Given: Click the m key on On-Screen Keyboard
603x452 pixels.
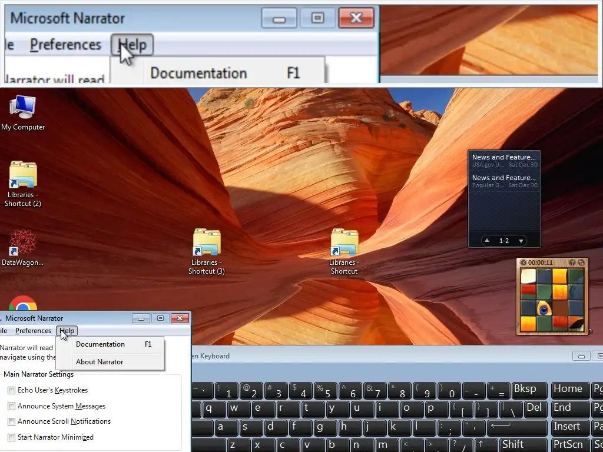Looking at the screenshot, I should point(387,445).
